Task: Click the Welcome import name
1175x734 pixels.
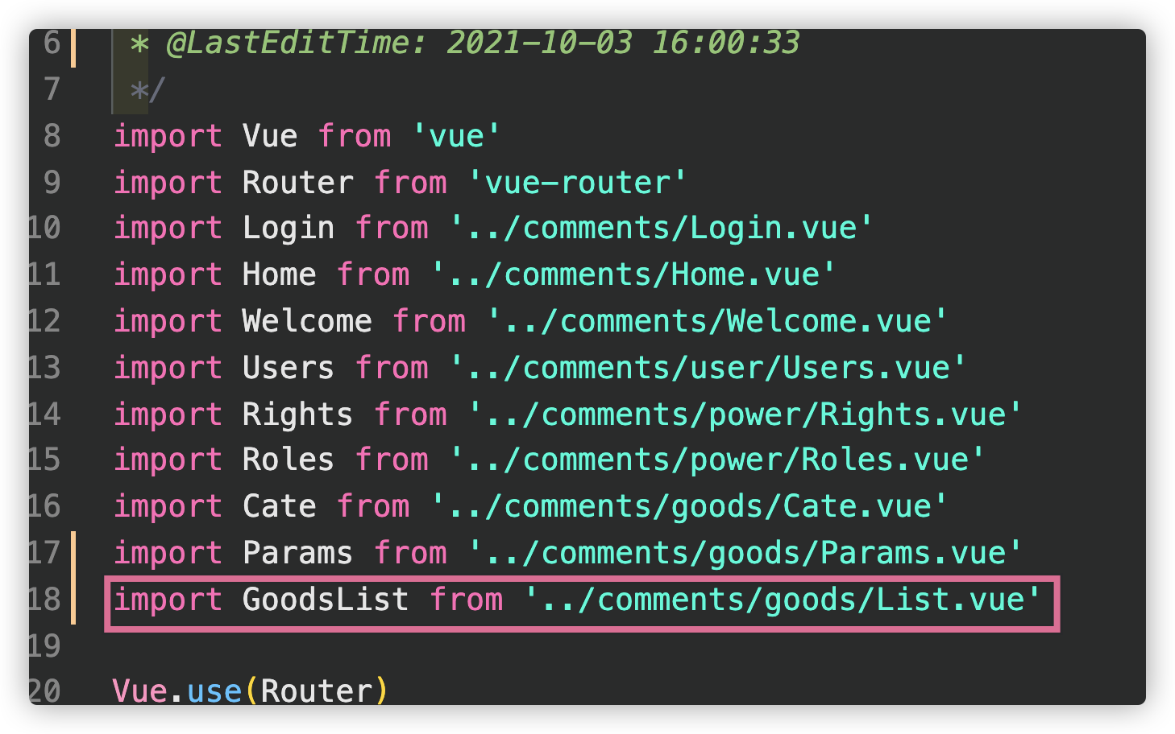Action: tap(307, 321)
